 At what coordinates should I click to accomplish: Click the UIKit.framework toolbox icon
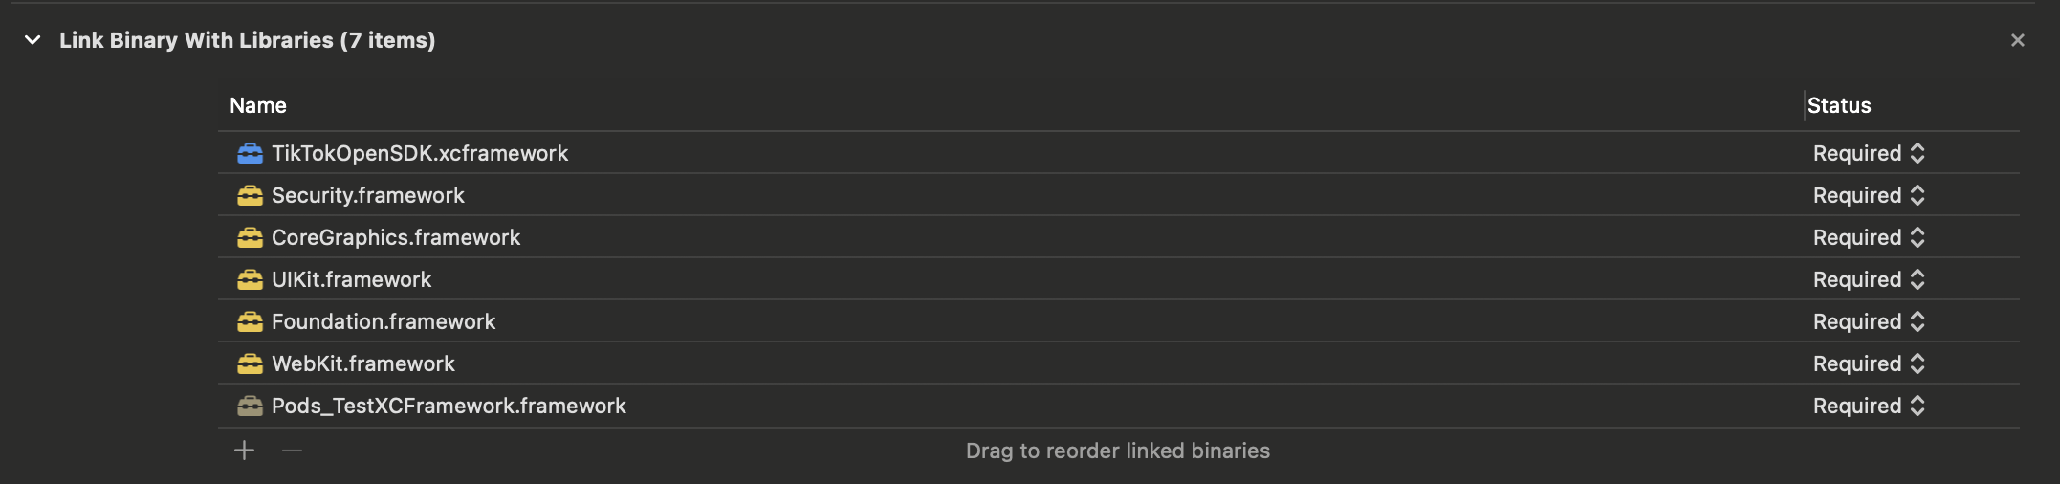250,279
